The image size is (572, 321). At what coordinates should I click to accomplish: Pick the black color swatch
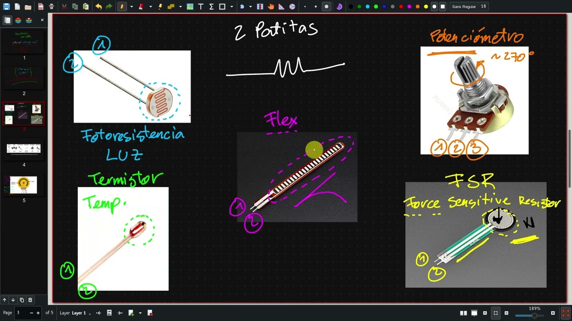pos(351,7)
